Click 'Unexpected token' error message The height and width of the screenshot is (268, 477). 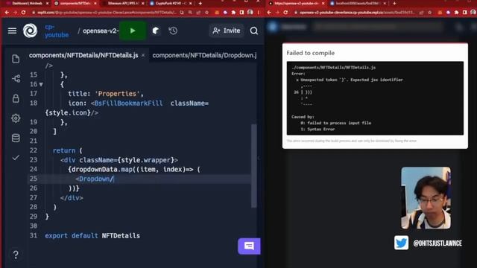[x=352, y=80]
